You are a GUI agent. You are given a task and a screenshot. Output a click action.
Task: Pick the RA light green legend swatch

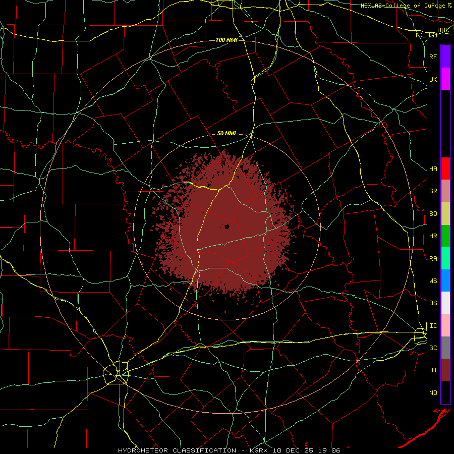click(x=445, y=258)
